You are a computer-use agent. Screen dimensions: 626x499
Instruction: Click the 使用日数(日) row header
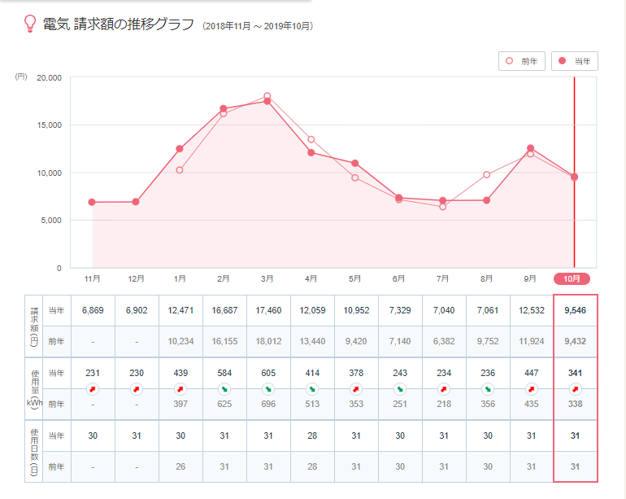click(34, 452)
